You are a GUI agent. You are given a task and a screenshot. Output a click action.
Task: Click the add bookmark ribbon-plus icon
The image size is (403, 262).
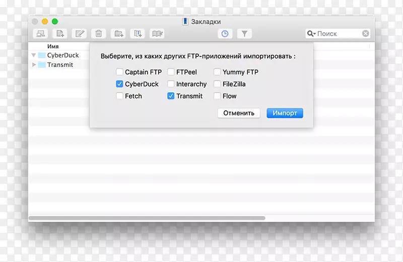(138, 34)
